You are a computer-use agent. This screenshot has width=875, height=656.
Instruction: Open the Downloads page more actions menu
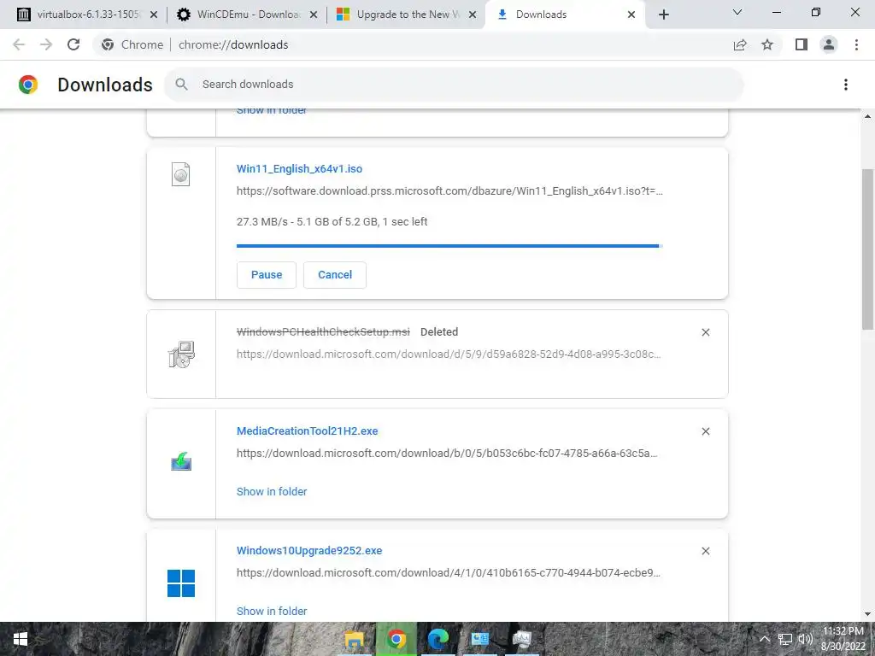[845, 85]
